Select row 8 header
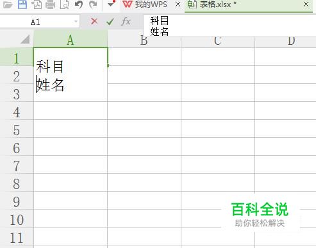This screenshot has width=316, height=248. [x=17, y=183]
